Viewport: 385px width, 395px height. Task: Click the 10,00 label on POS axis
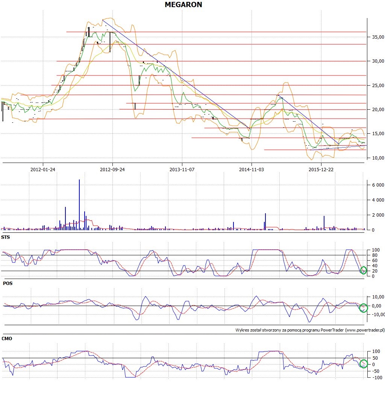click(x=378, y=297)
